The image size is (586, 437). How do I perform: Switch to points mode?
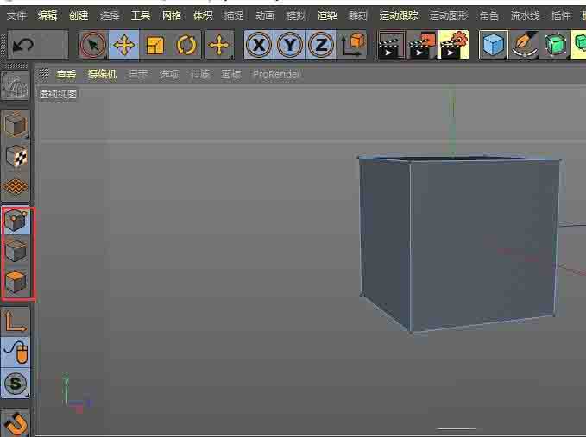pos(16,221)
